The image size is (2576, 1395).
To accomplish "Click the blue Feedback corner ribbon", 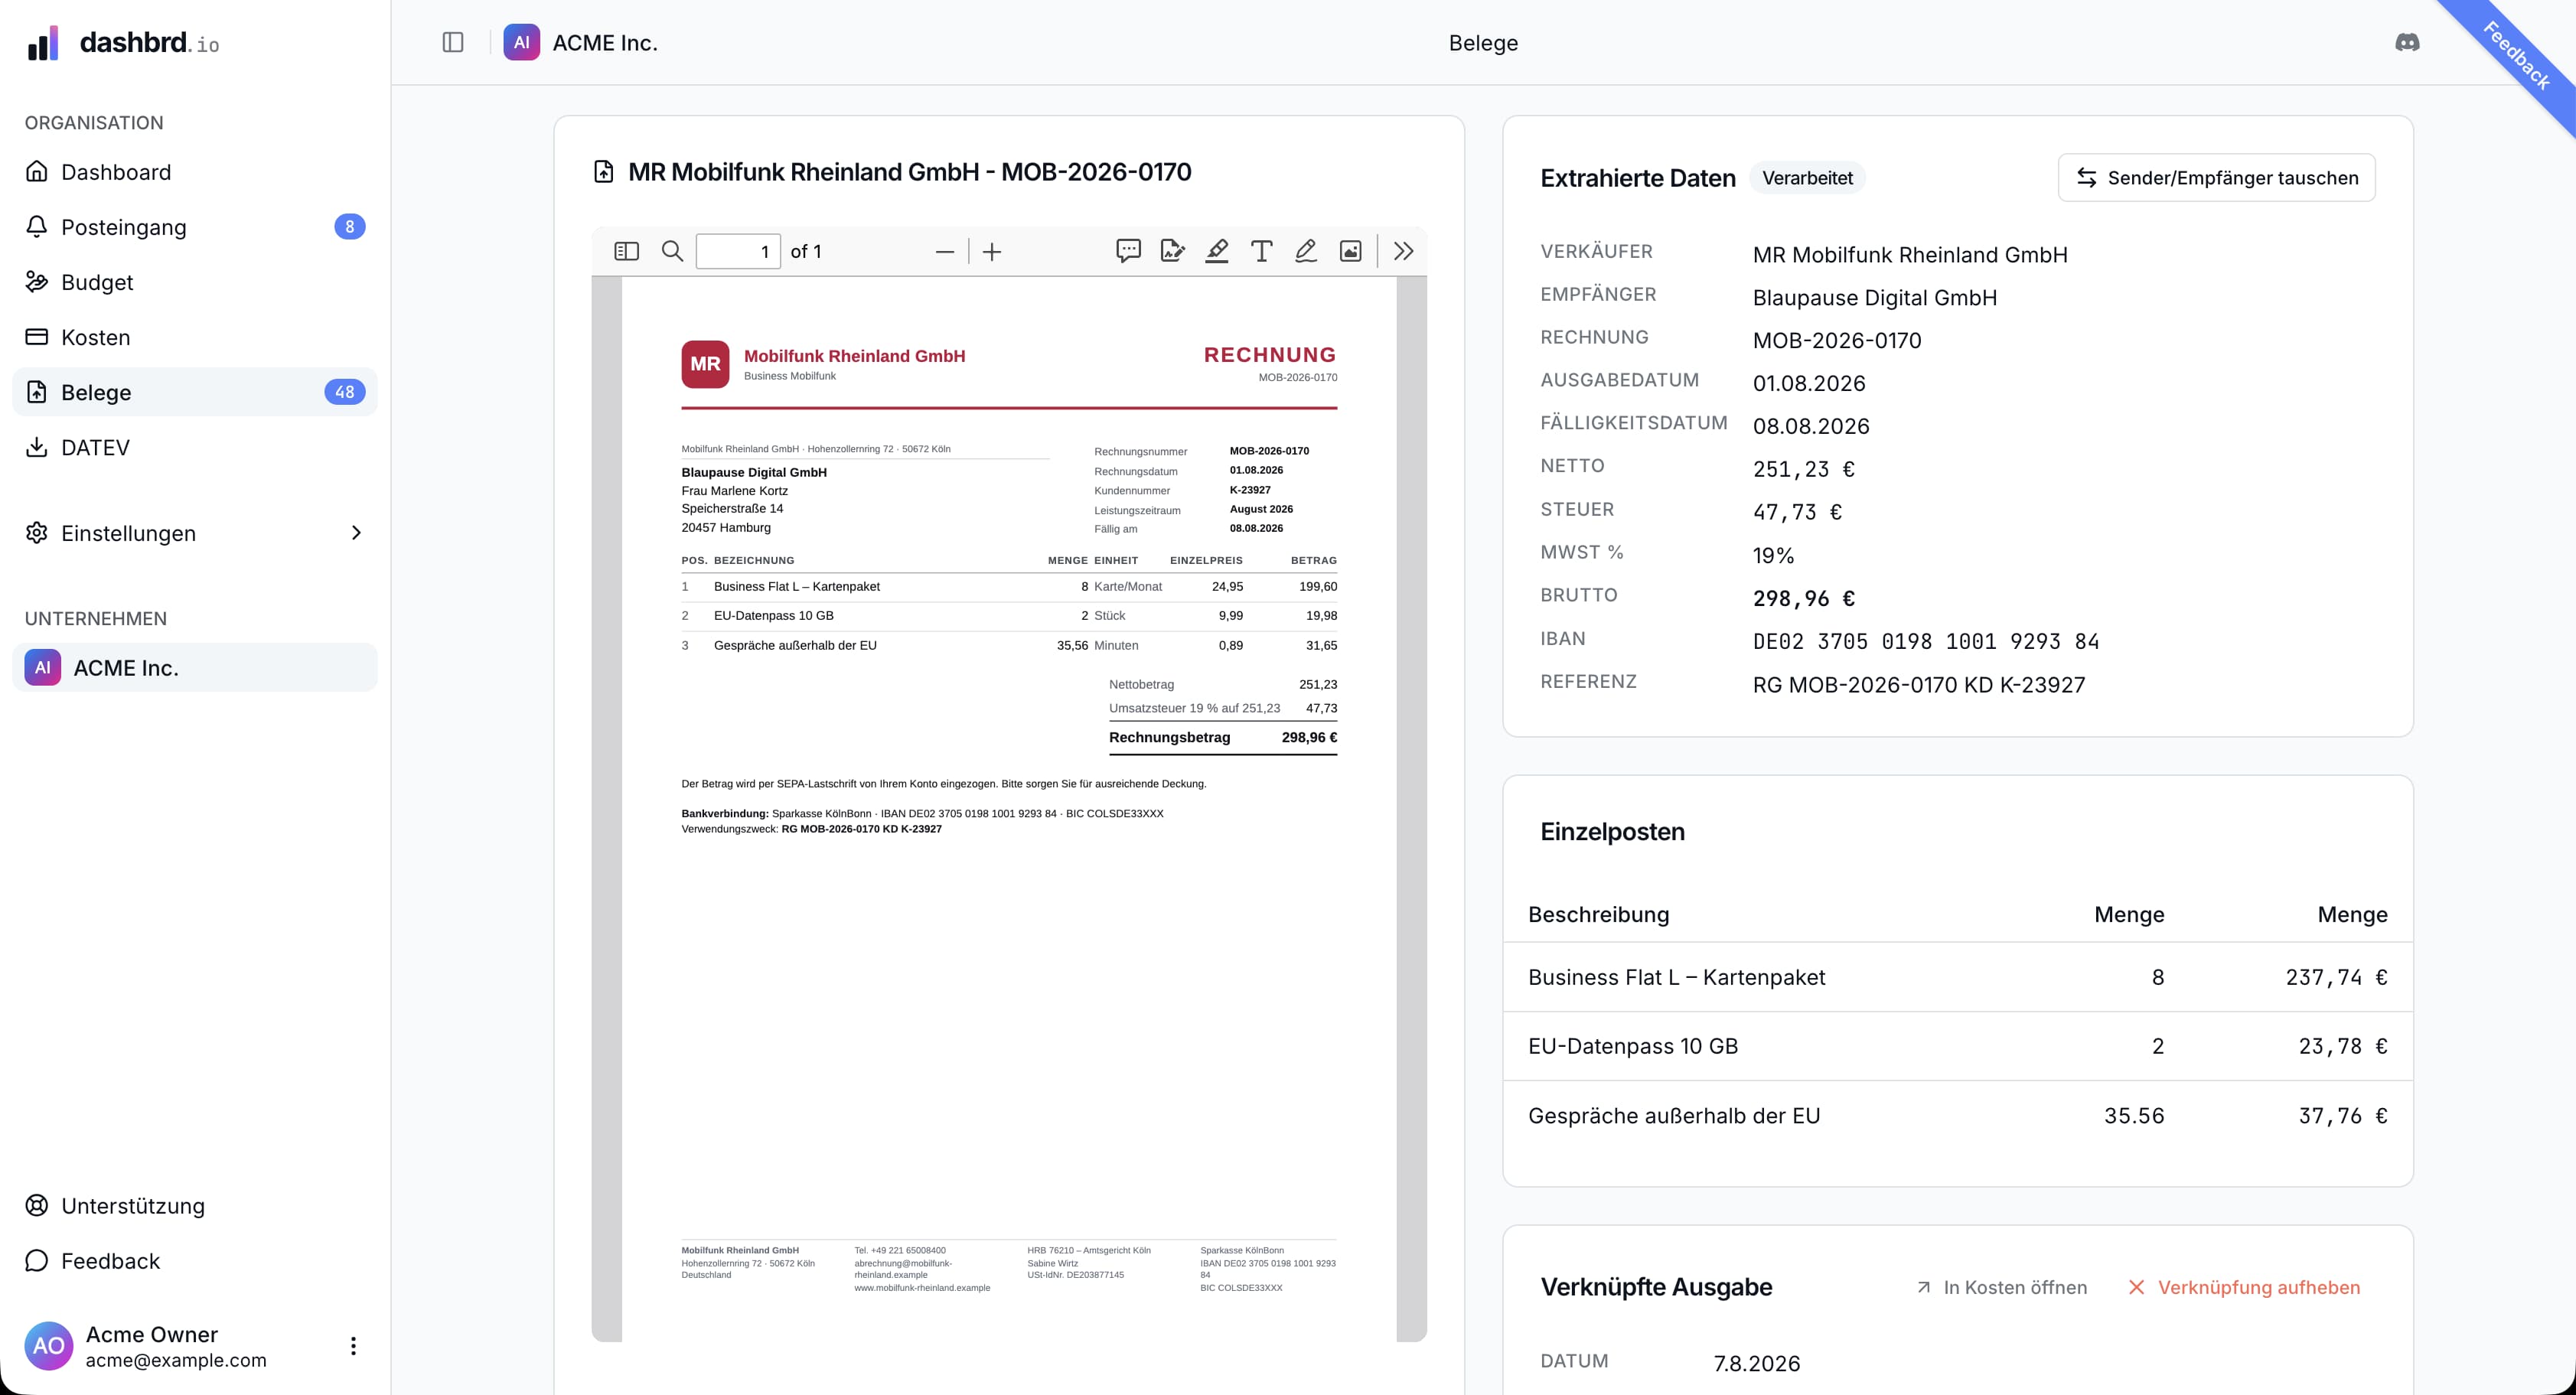I will coord(2517,57).
